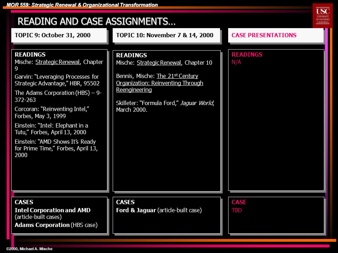The width and height of the screenshot is (338, 253).
Task: Open The 21st Century Organization link
Action: tap(159, 83)
